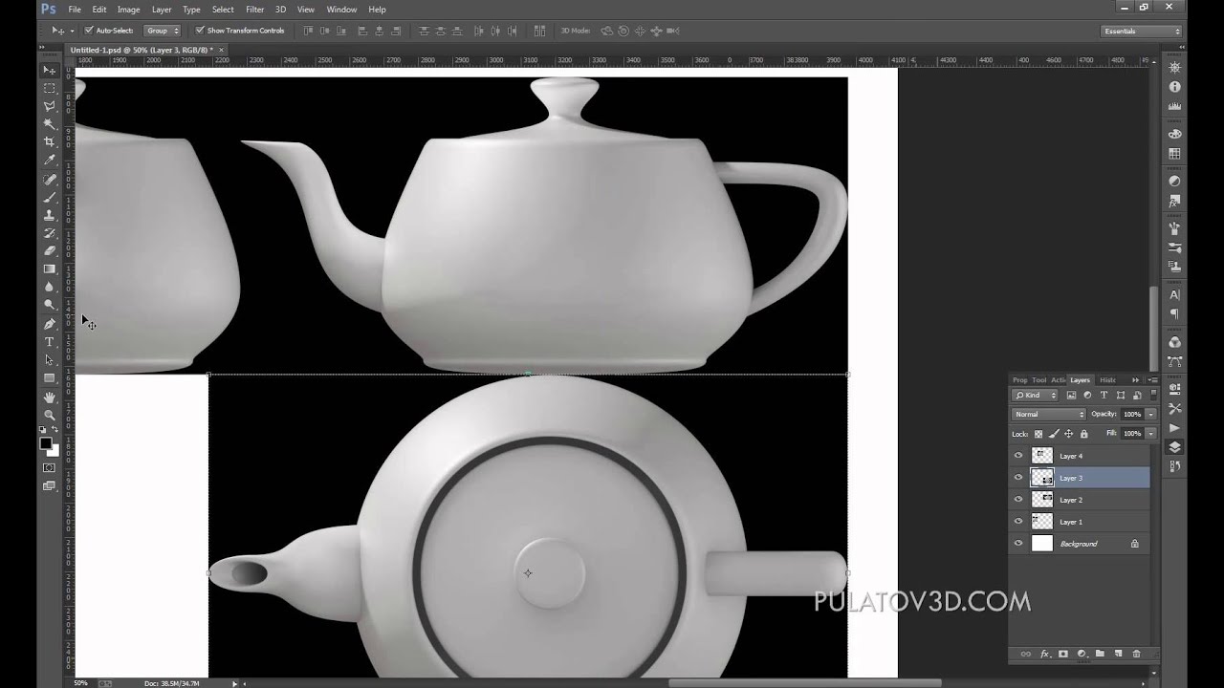Screen dimensions: 1224x688
Task: Open the Window menu
Action: tap(341, 10)
